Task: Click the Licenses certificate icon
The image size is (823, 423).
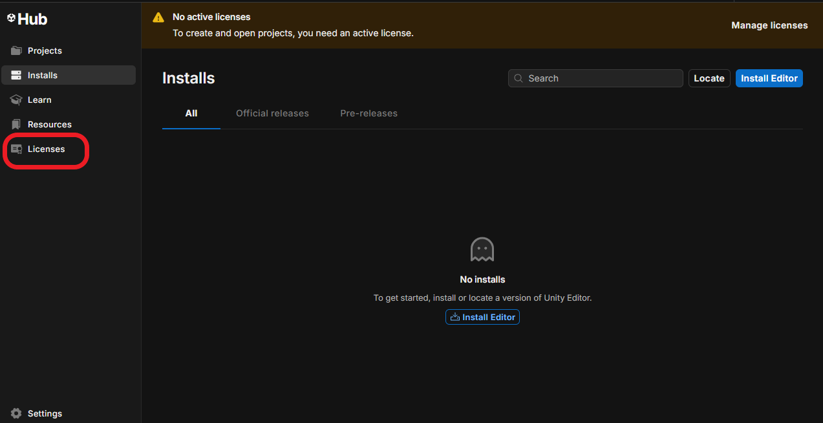Action: (x=16, y=149)
